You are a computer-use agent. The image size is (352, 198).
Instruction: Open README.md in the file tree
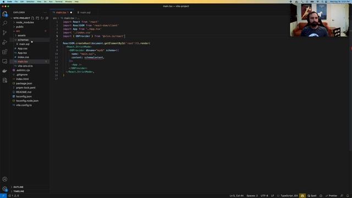pos(24,92)
